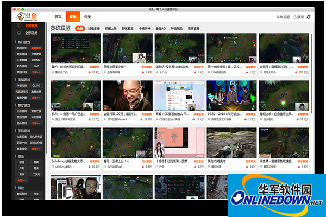This screenshot has width=326, height=217.
Task: Click the streamer avatar icon beside solofeng
Action: 53,167
